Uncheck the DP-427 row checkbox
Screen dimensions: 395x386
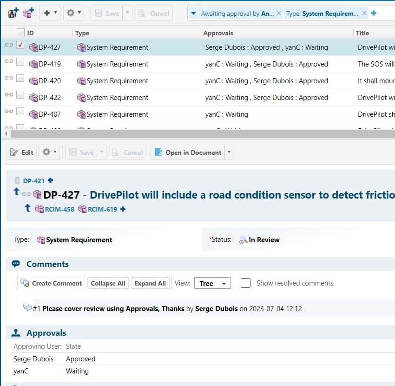(20, 45)
